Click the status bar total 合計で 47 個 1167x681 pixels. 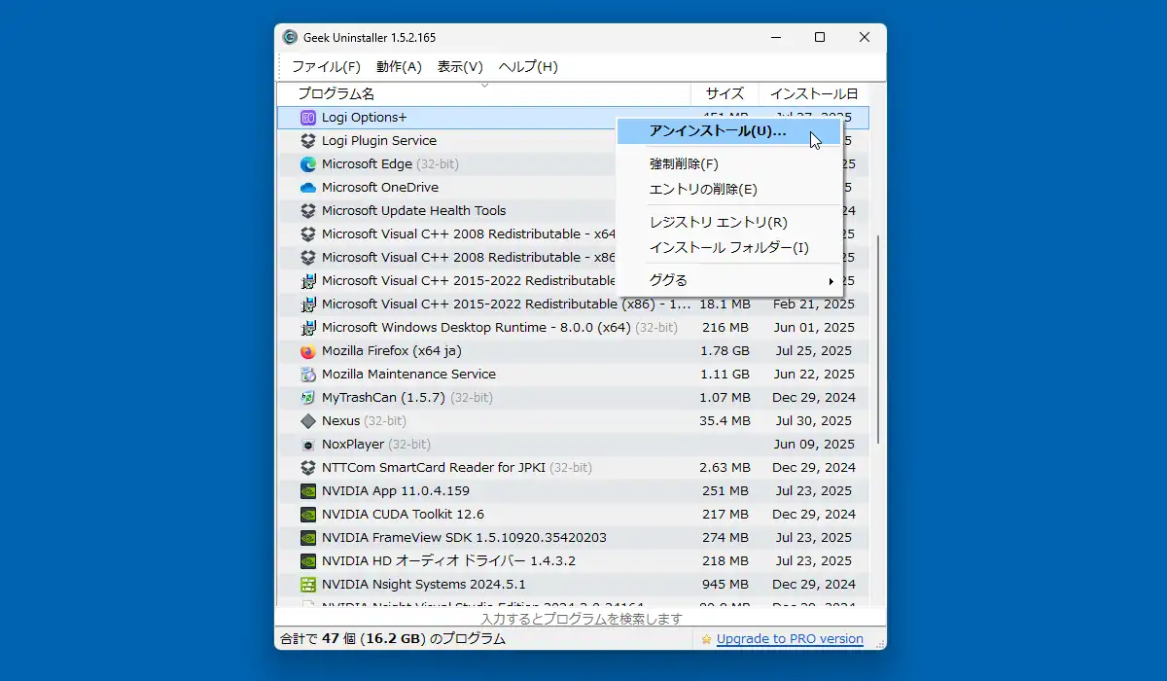click(392, 639)
